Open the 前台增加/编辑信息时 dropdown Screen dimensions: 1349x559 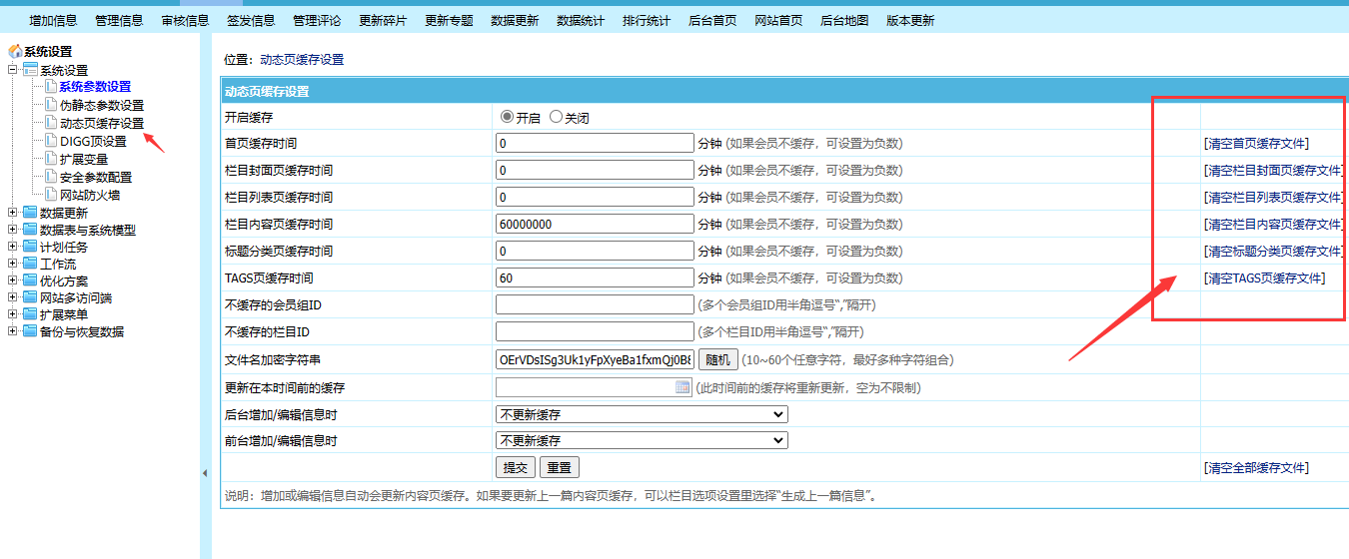(642, 440)
